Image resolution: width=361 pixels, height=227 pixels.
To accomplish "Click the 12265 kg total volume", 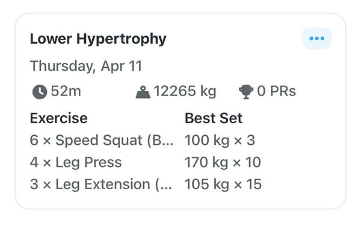I will point(185,91).
